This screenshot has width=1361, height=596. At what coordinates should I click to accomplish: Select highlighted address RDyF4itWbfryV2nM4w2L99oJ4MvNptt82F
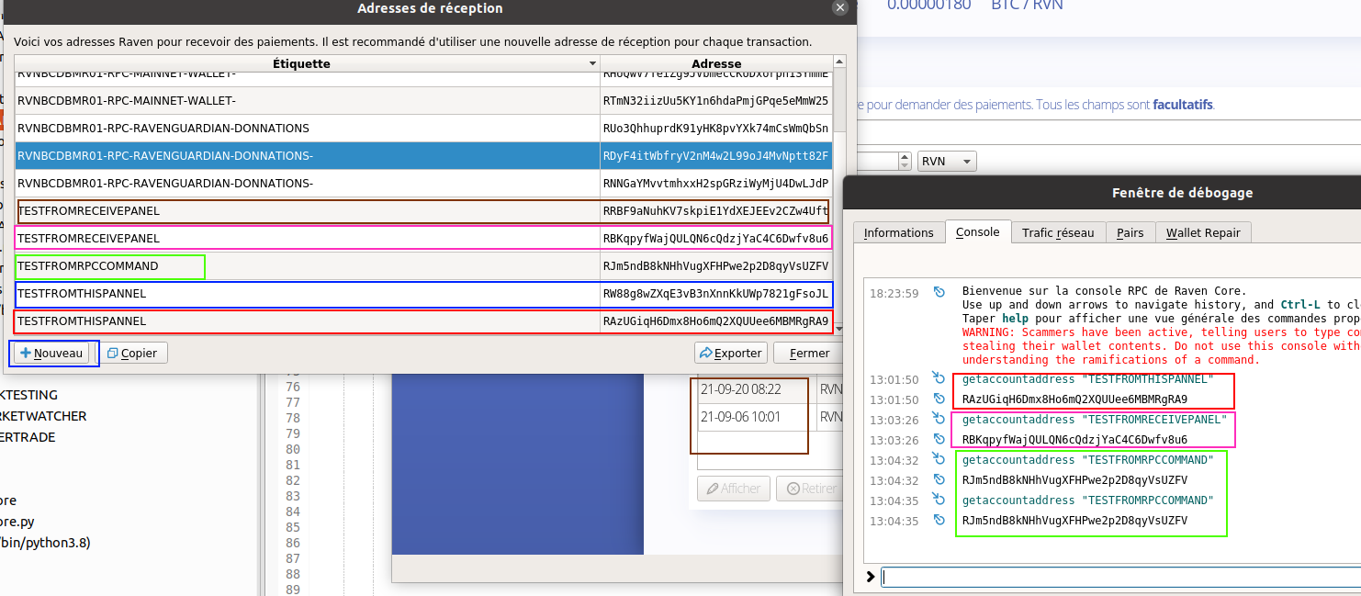click(x=716, y=156)
